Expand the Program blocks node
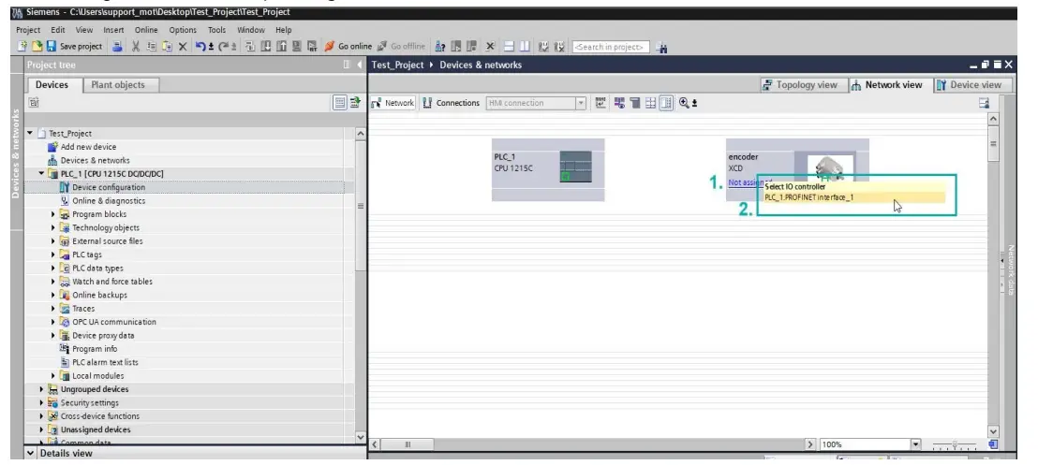 click(x=53, y=214)
